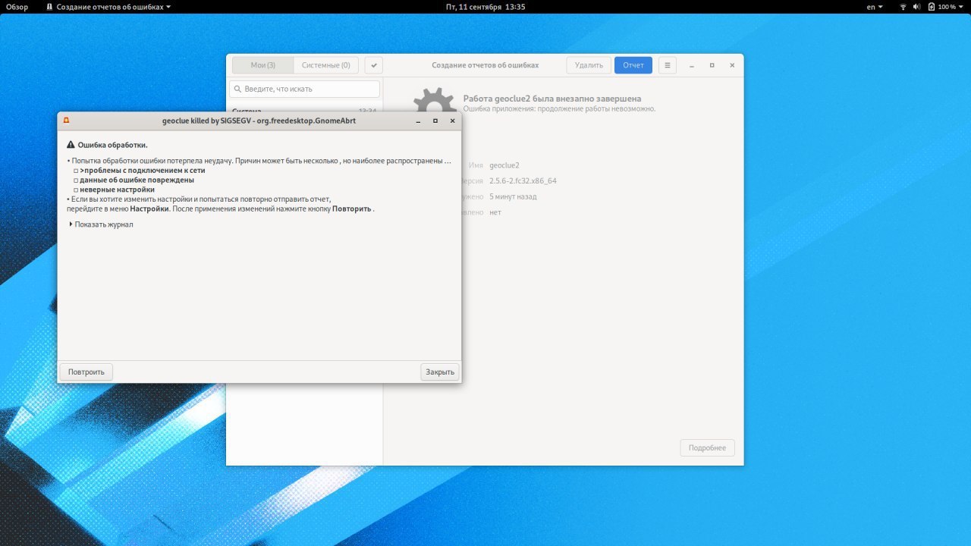Open the Wi-Fi network status icon
Screen dimensions: 971x546
pyautogui.click(x=903, y=7)
